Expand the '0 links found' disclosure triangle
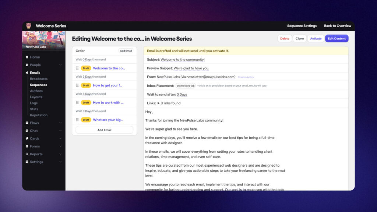 tap(159, 103)
